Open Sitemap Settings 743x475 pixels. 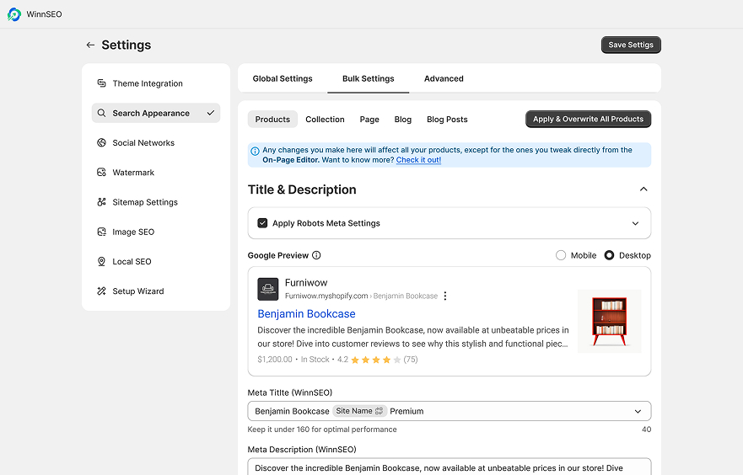(x=156, y=202)
